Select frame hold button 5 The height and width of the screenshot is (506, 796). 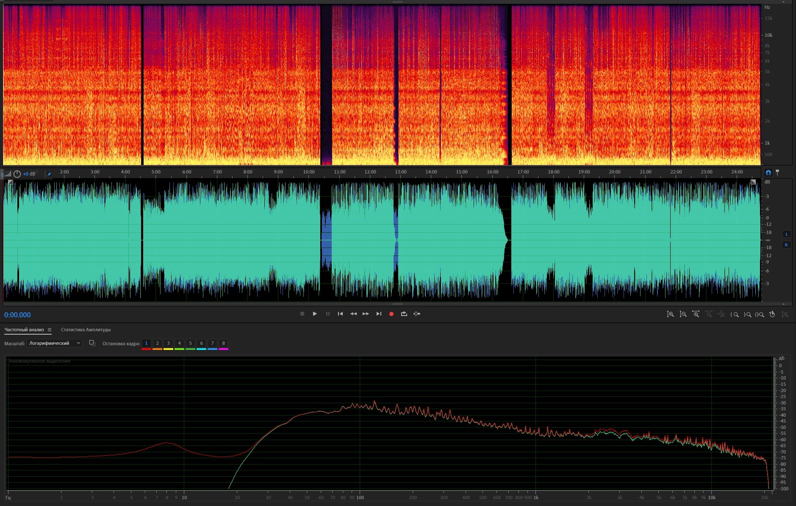(x=190, y=344)
